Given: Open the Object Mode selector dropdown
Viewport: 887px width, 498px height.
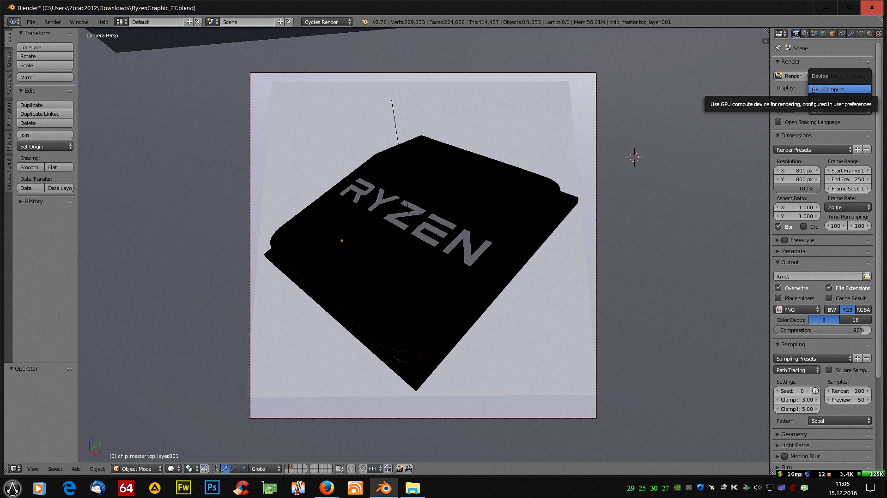Looking at the screenshot, I should [x=137, y=468].
